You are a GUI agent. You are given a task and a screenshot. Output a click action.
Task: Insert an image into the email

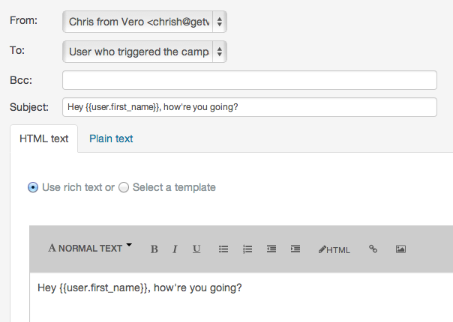(x=400, y=249)
